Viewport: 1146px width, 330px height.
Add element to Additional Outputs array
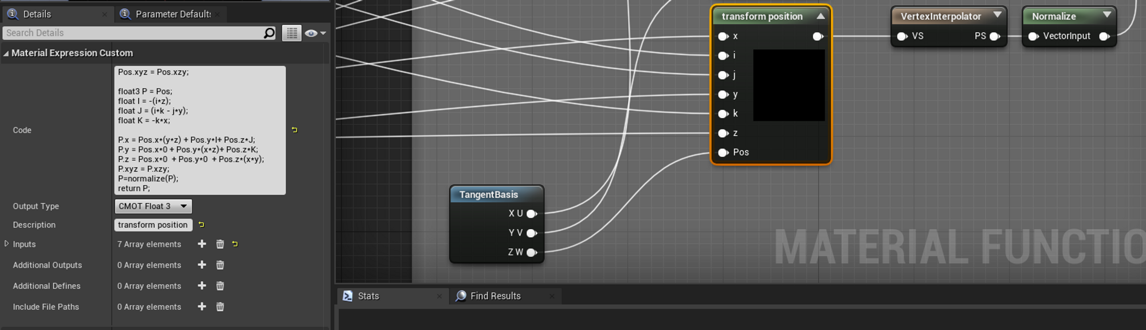(202, 265)
